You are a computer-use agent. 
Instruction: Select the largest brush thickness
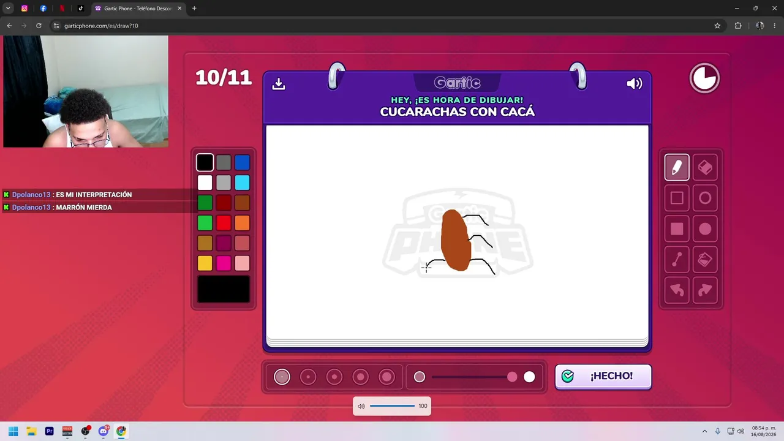(387, 377)
